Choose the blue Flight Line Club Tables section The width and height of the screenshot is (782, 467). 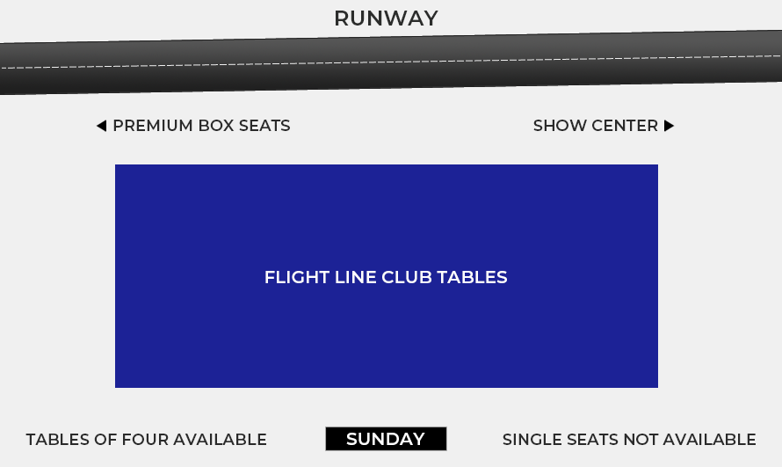pyautogui.click(x=387, y=334)
